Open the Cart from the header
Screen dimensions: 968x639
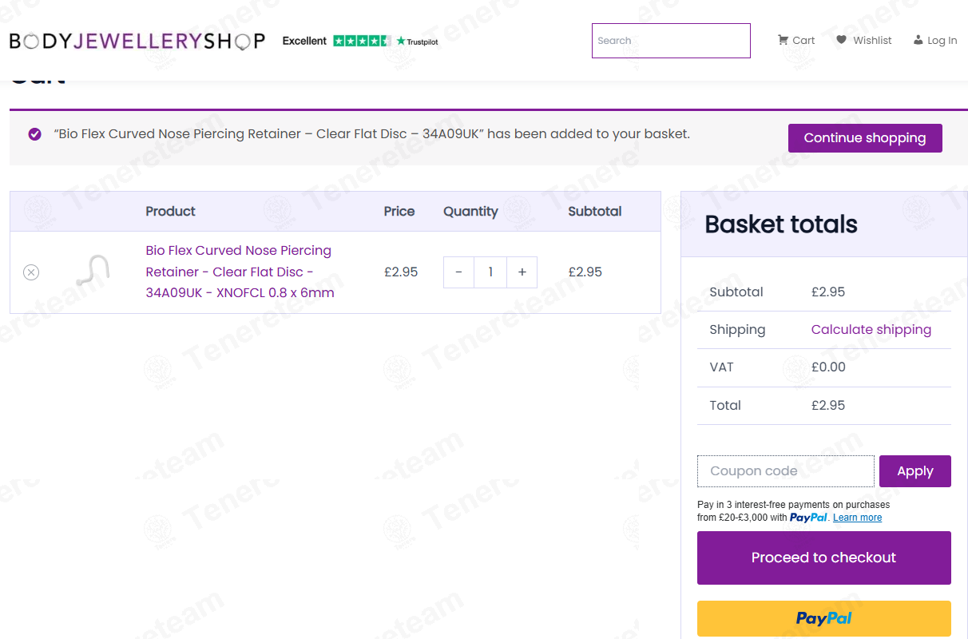pyautogui.click(x=796, y=40)
